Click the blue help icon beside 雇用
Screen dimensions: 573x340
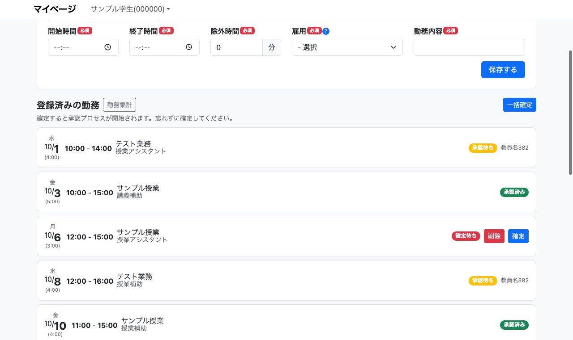point(326,31)
